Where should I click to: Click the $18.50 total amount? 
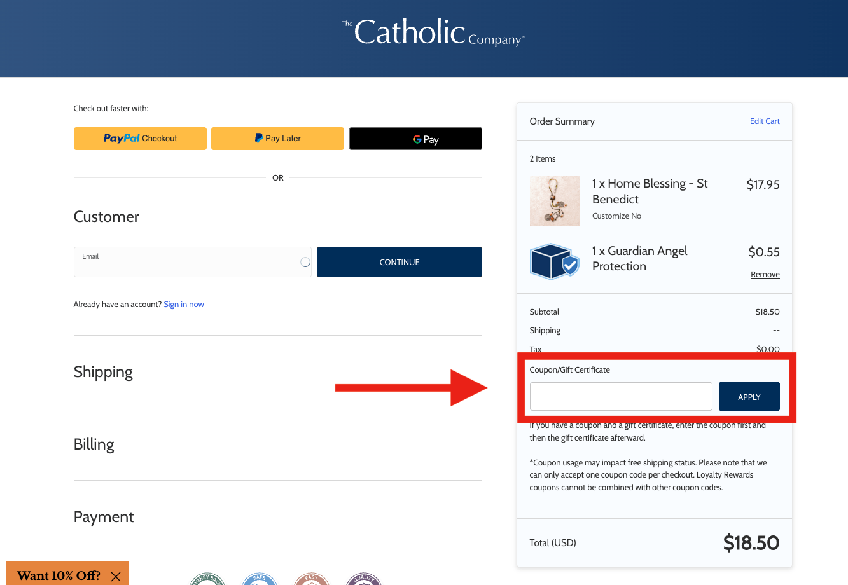click(751, 543)
